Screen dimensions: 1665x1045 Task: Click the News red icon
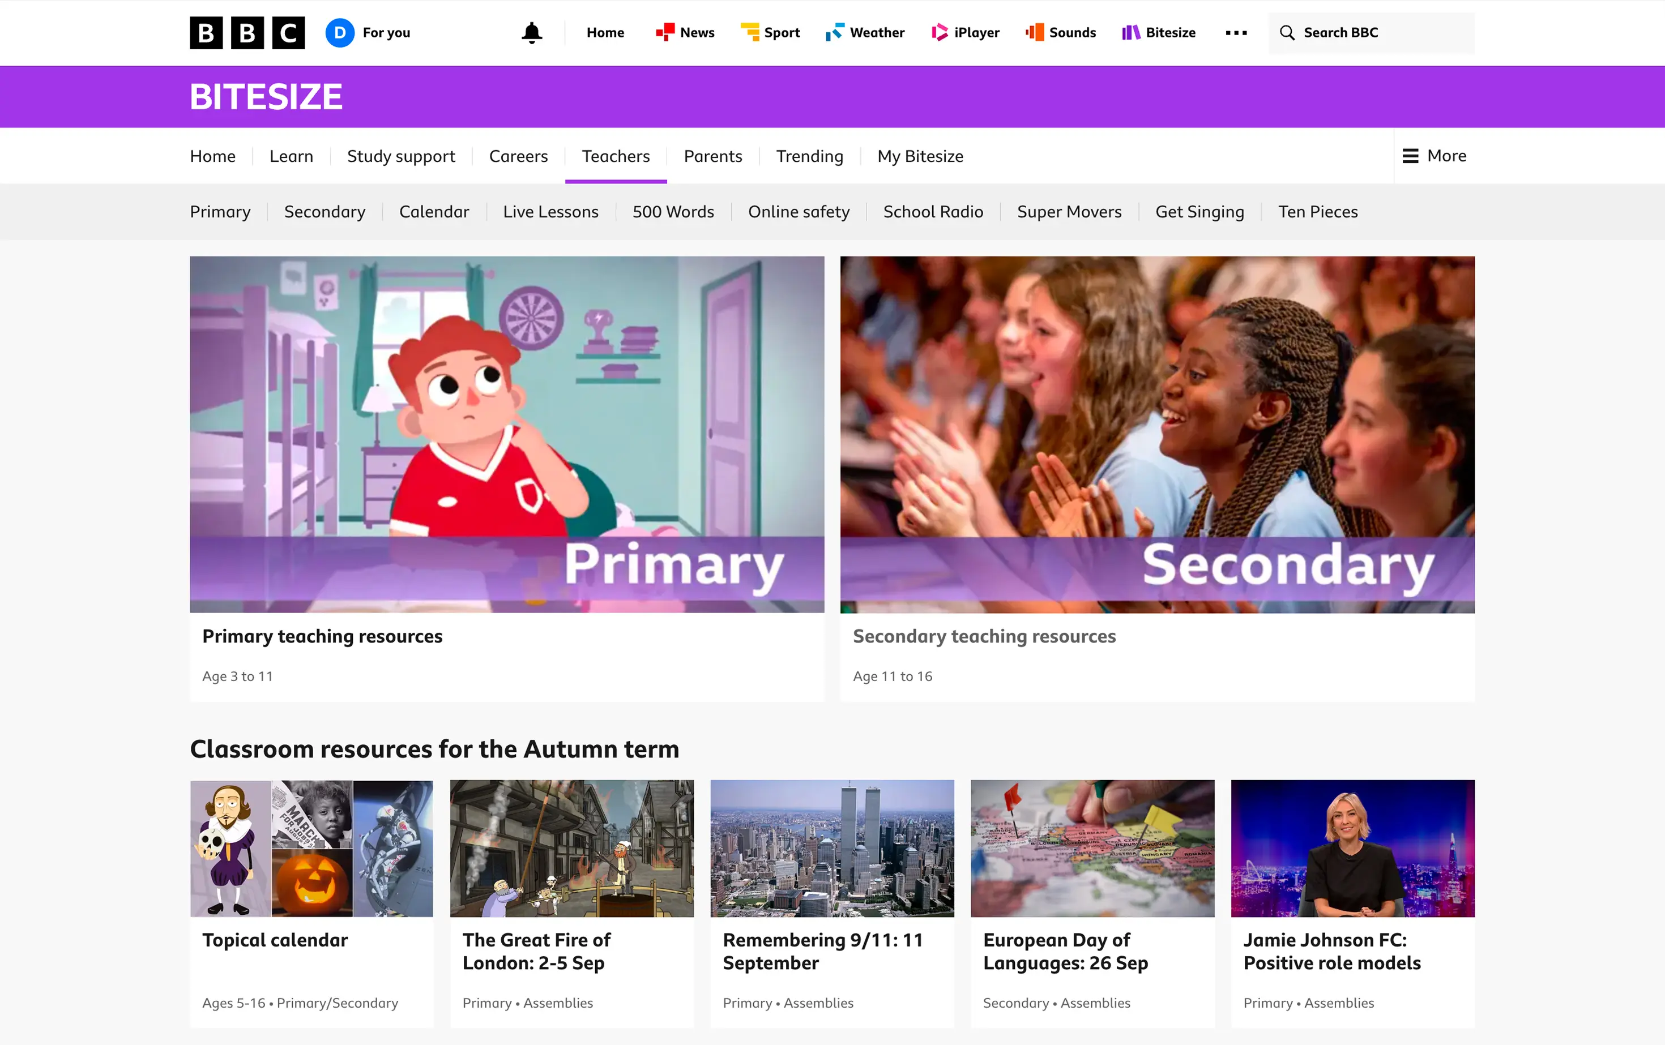[664, 32]
